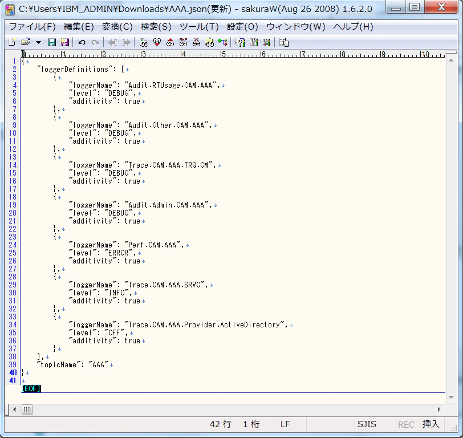Click the SJIS encoding in status bar
Screen dimensions: 463x438
tap(367, 424)
